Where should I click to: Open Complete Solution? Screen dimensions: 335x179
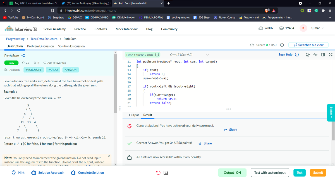[x=88, y=173]
